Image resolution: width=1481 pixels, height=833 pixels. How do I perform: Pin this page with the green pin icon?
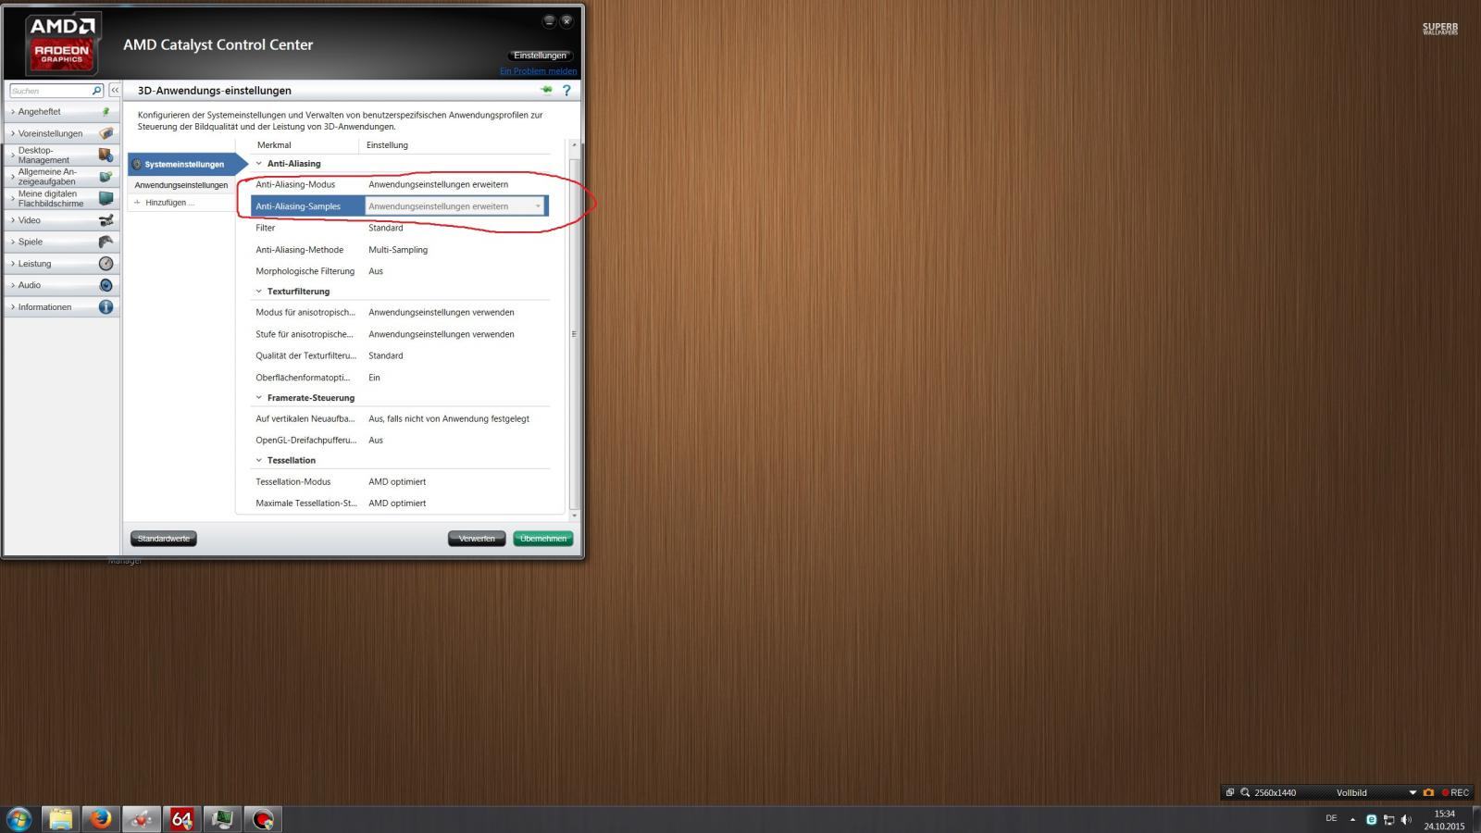coord(546,90)
